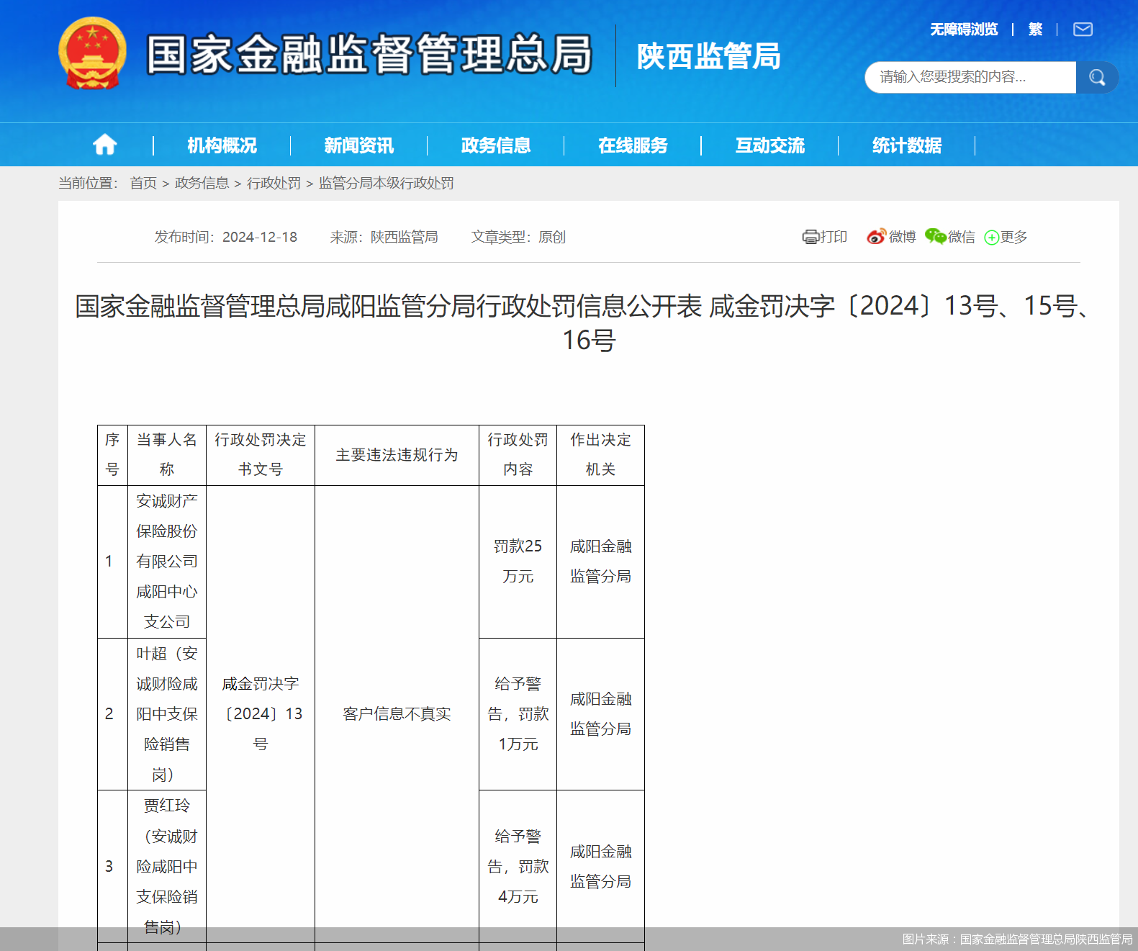
Task: Click the 客户信息不真实 cell
Action: pos(397,714)
